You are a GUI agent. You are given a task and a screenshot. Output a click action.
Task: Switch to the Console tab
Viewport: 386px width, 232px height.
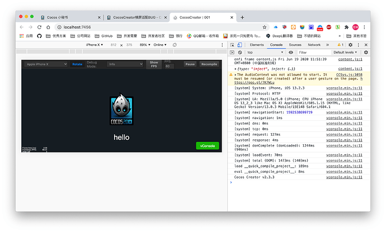[276, 45]
